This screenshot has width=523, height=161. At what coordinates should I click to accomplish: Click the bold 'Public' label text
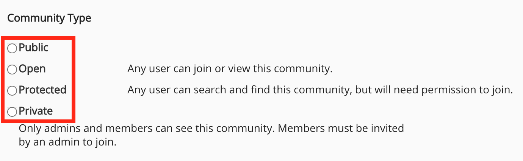(x=34, y=48)
